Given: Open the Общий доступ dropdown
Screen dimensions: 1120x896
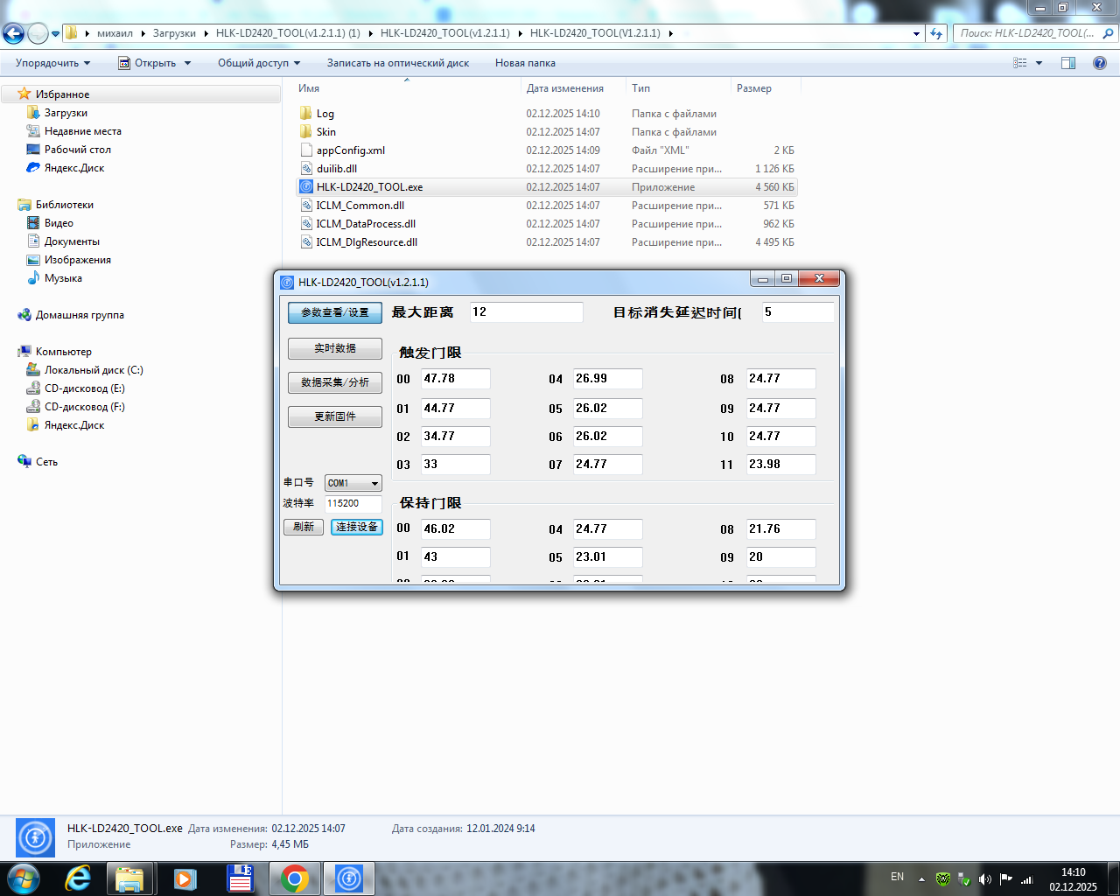Looking at the screenshot, I should (259, 63).
